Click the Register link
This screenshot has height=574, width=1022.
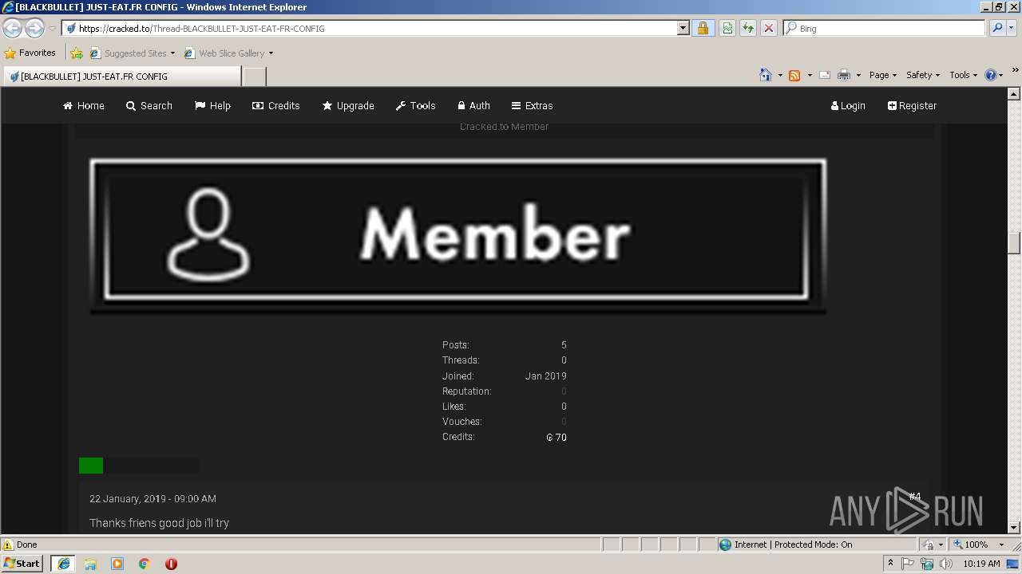tap(913, 105)
